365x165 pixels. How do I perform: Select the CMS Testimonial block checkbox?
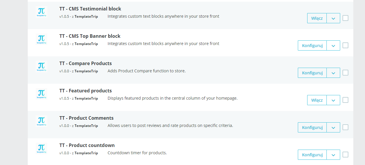coord(345,18)
